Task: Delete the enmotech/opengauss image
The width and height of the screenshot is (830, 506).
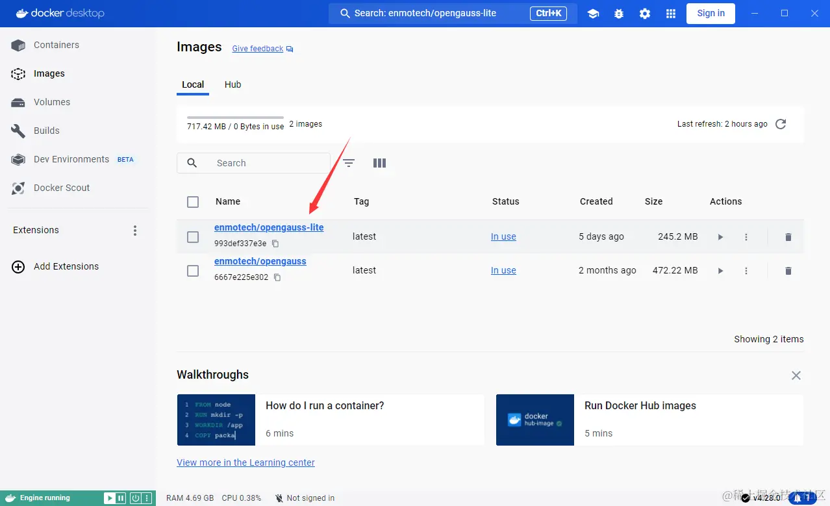Action: coord(788,271)
